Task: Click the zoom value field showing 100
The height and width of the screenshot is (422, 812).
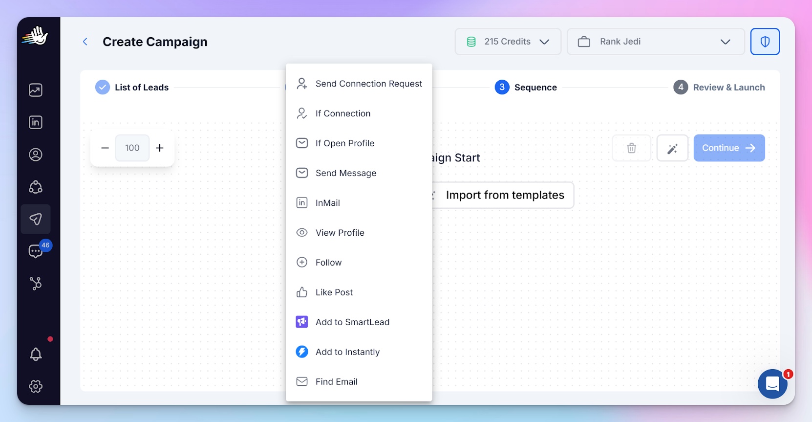Action: (132, 148)
